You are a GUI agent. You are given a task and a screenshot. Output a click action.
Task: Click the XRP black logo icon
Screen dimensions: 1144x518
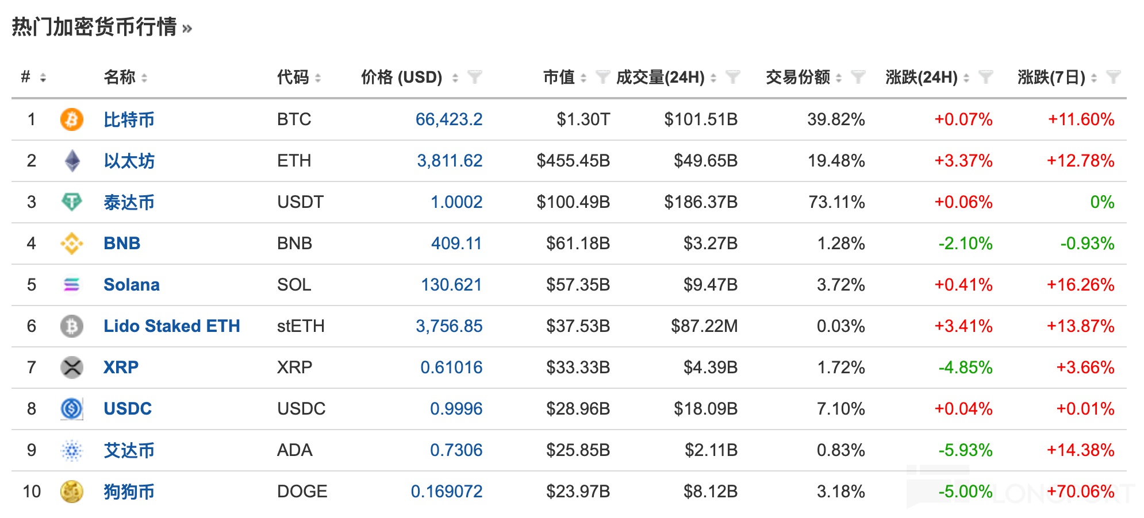72,368
